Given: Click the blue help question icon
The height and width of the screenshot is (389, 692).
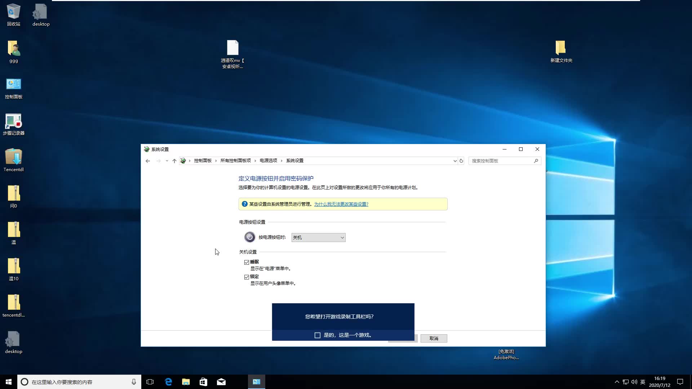Looking at the screenshot, I should click(x=244, y=204).
